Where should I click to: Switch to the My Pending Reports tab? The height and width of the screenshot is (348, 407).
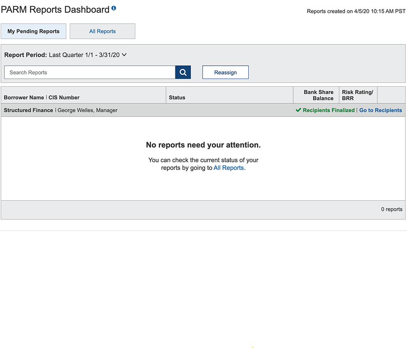coord(33,31)
